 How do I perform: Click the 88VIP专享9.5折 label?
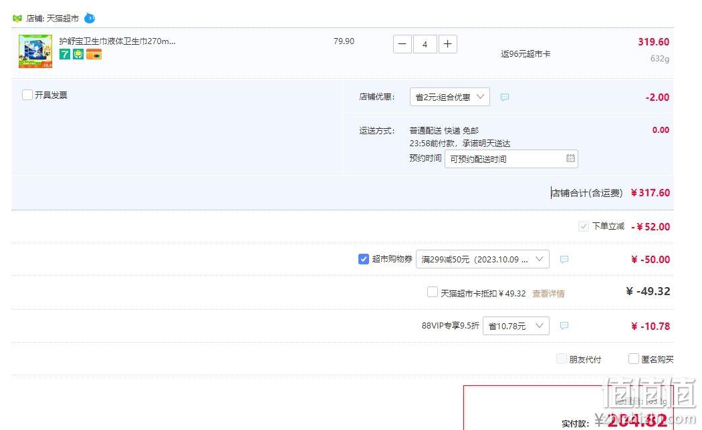[451, 325]
